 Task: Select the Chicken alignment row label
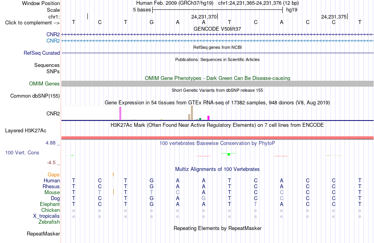[50, 210]
